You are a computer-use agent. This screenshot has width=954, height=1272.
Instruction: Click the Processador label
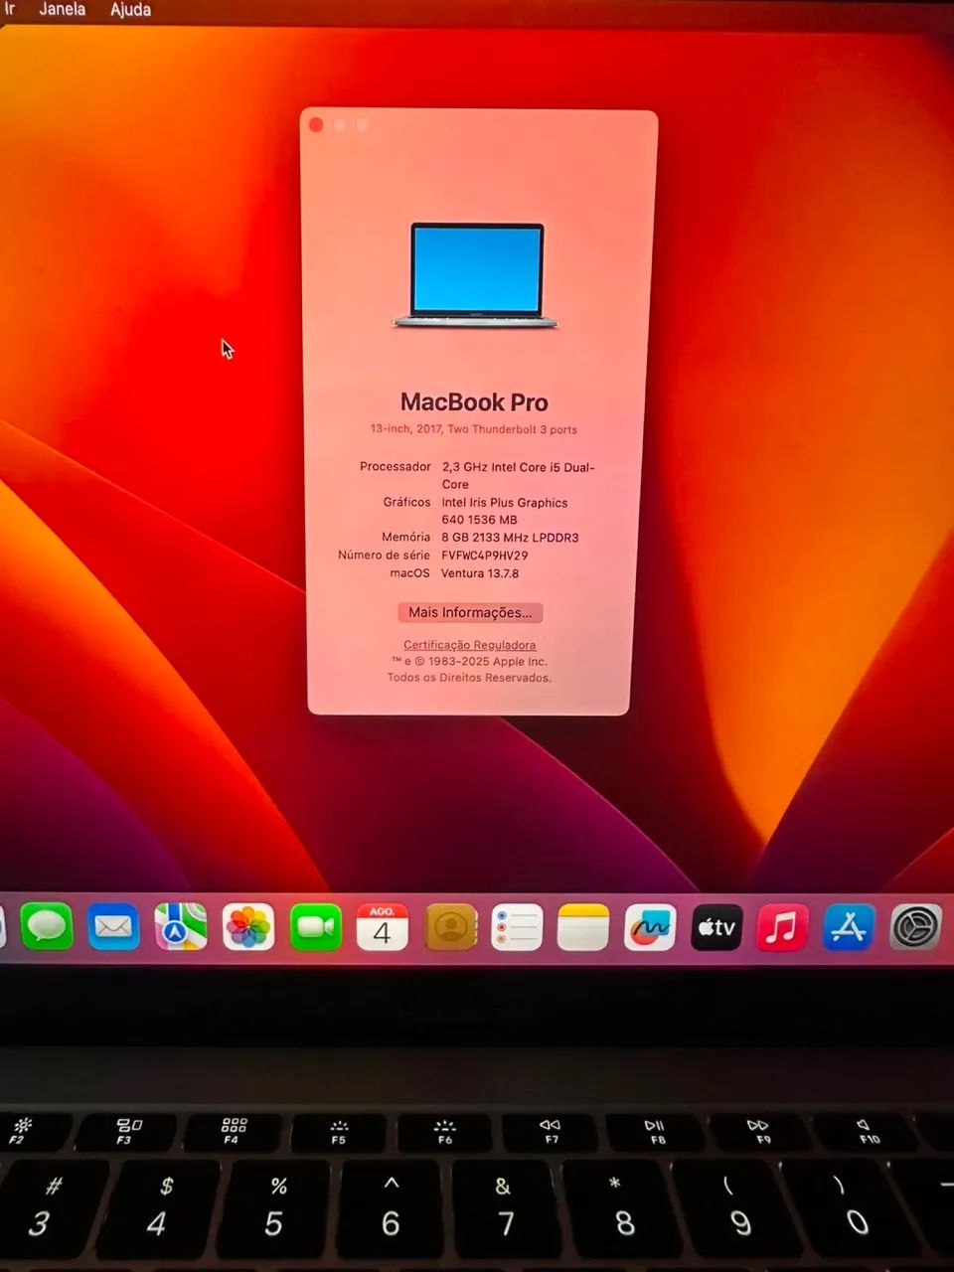point(395,466)
